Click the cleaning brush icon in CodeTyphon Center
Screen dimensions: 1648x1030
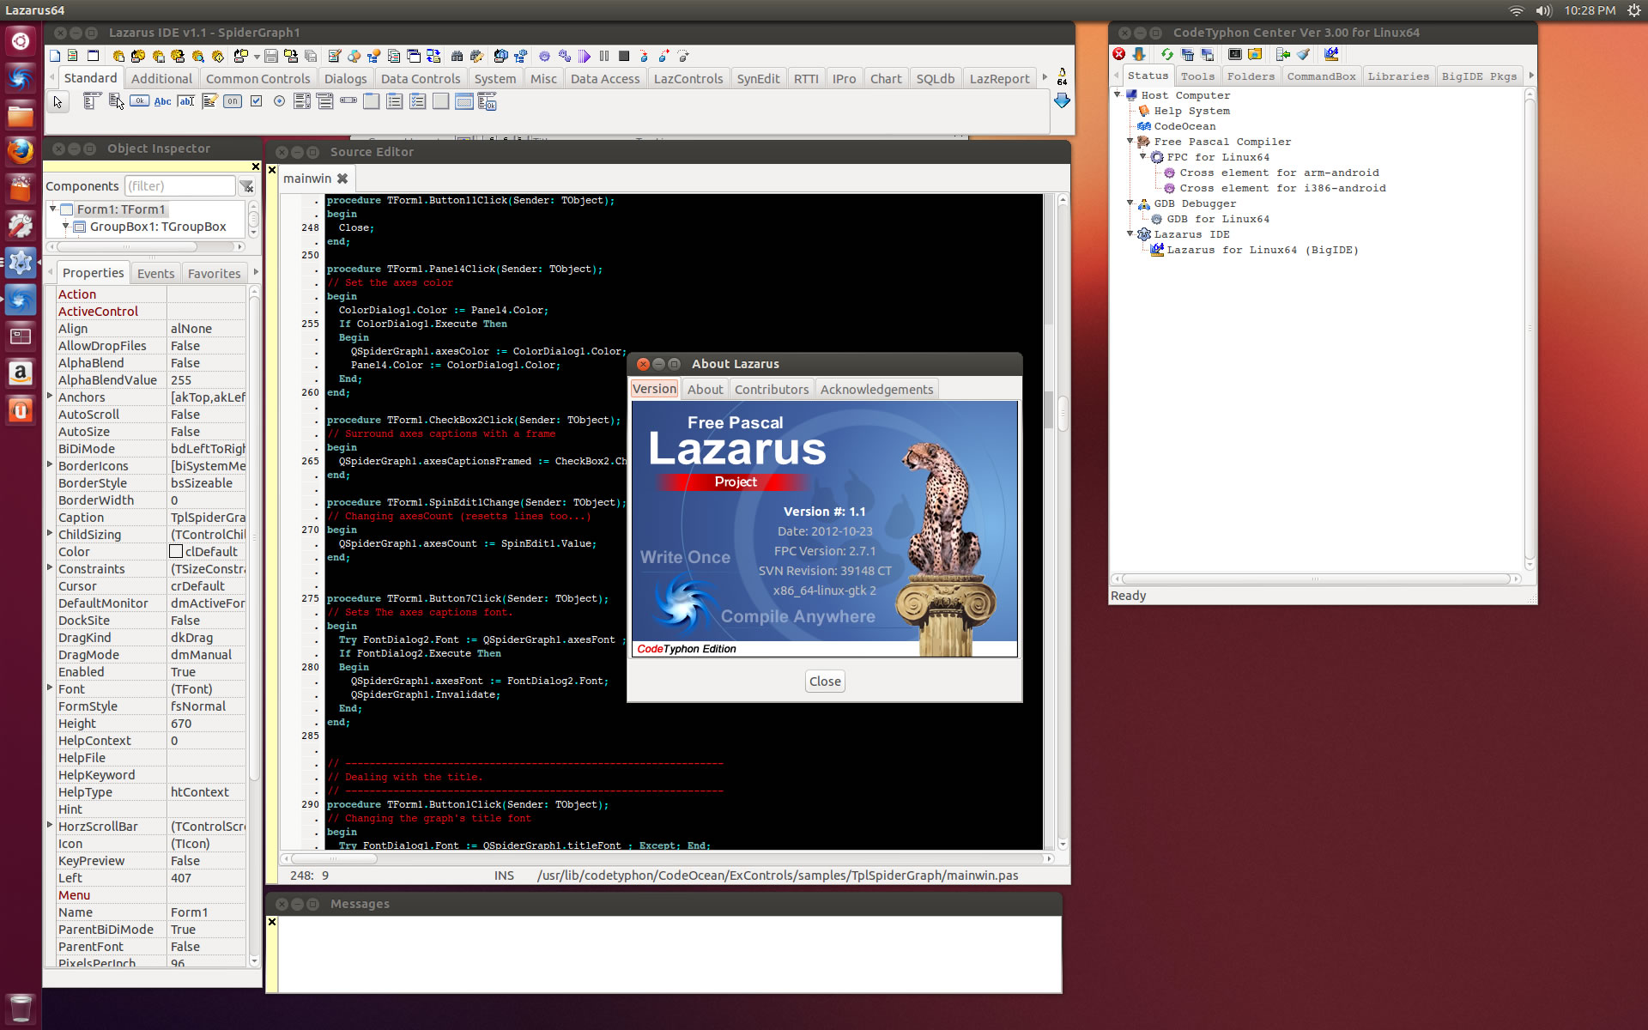[1303, 54]
